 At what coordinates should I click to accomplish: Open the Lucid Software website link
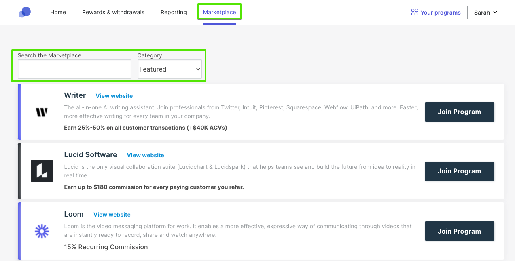click(x=145, y=155)
